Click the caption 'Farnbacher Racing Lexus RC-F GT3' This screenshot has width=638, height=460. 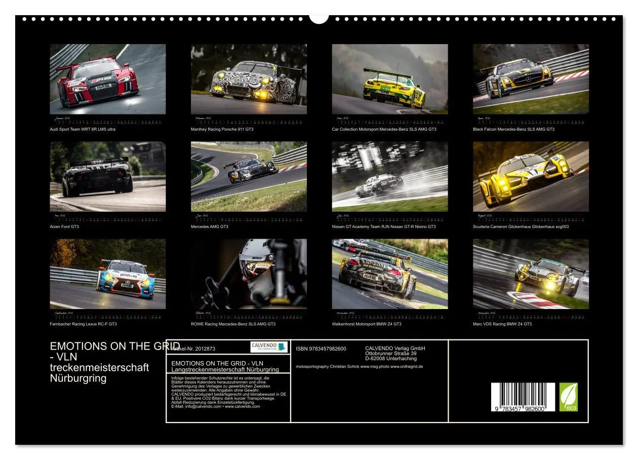[x=83, y=324]
